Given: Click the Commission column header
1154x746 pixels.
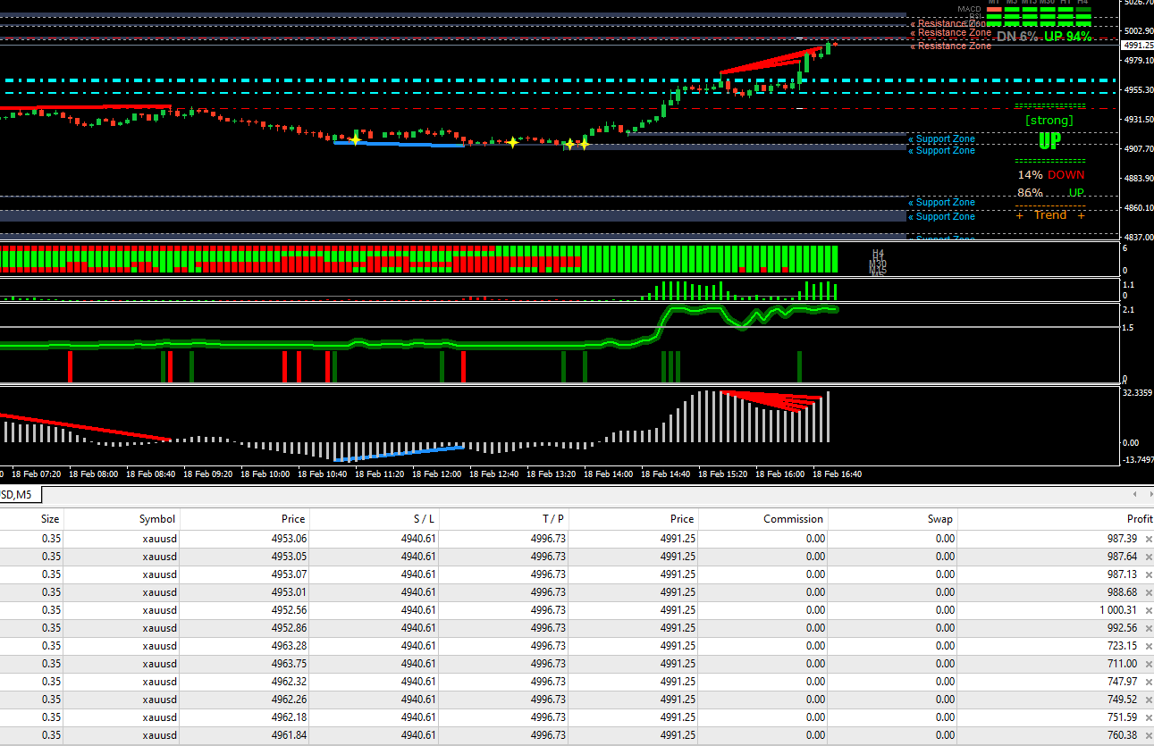Looking at the screenshot, I should pos(793,518).
